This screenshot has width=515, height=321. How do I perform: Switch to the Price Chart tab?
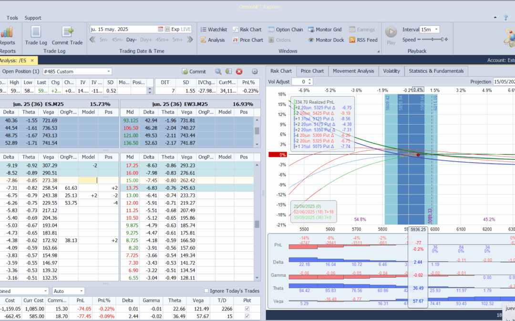pyautogui.click(x=312, y=71)
